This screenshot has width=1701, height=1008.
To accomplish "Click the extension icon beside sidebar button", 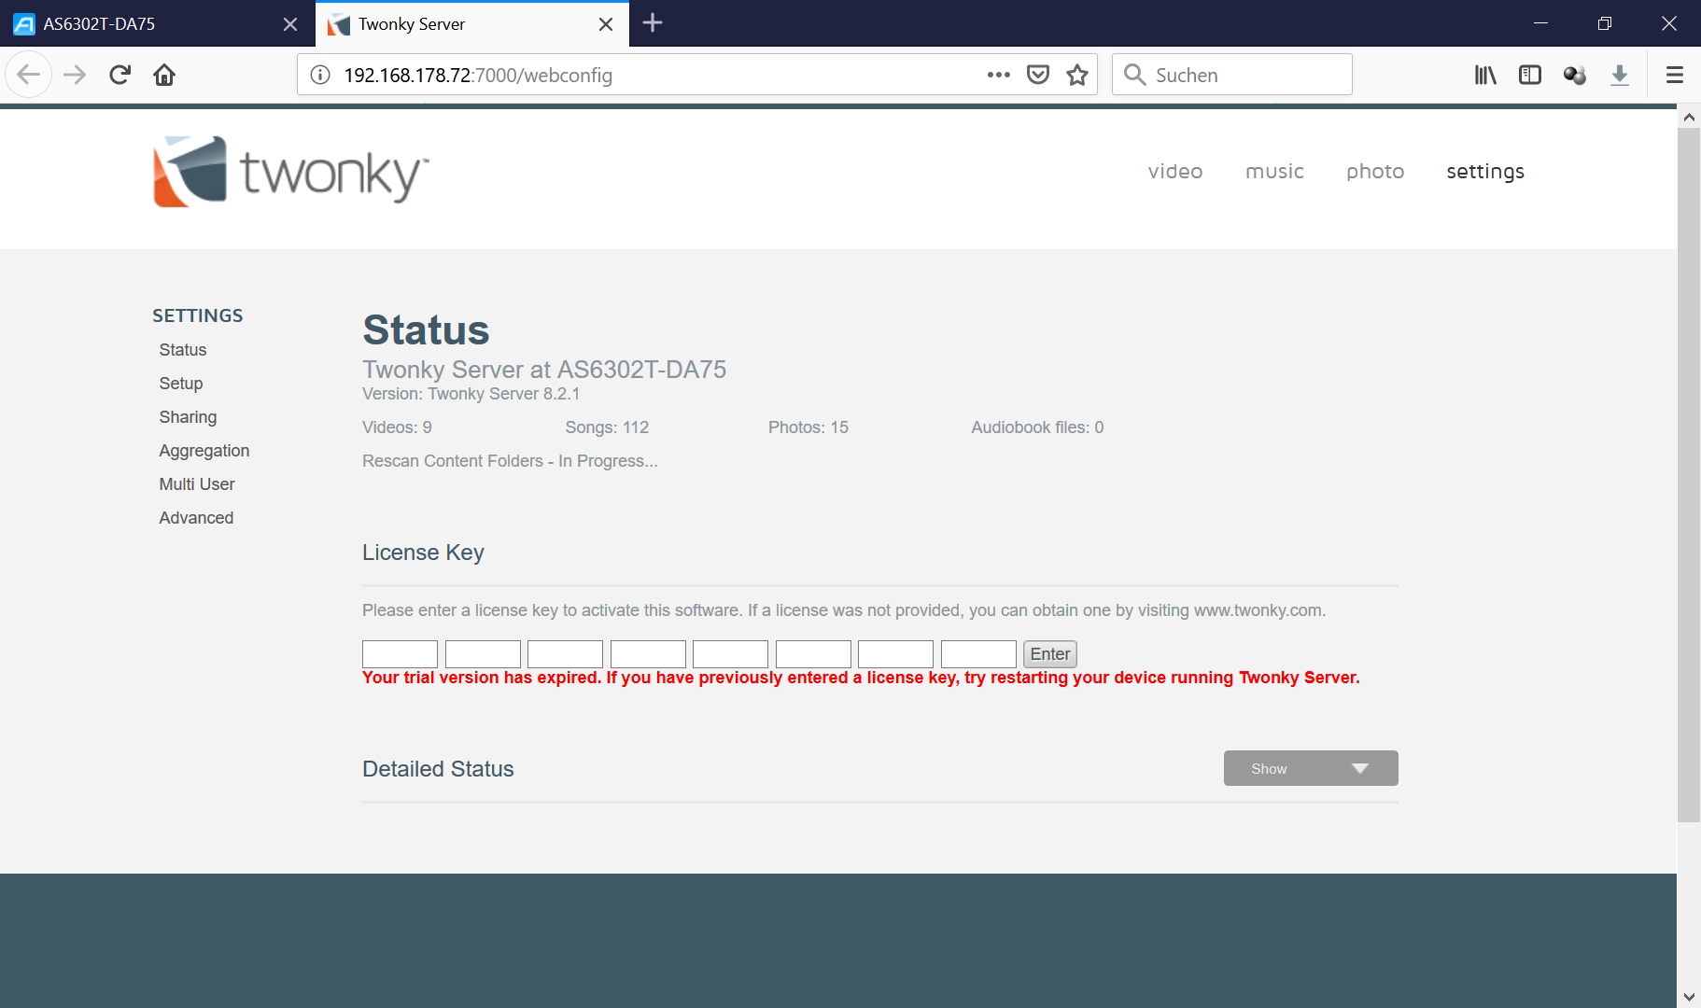I will [1575, 75].
